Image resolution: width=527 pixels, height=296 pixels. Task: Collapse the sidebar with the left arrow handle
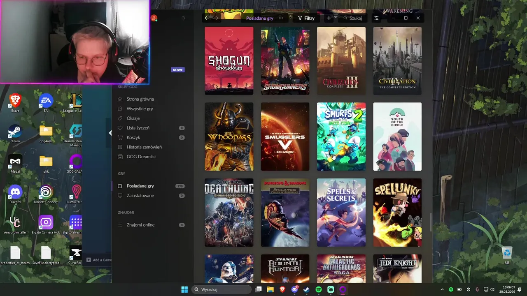coord(110,133)
